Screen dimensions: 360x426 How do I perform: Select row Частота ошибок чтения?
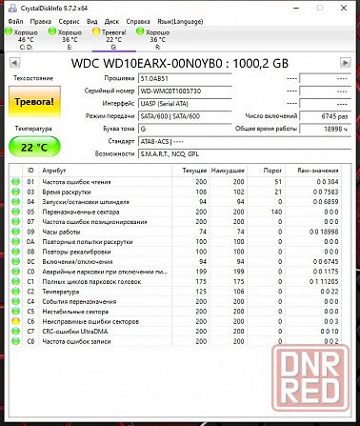pos(175,182)
